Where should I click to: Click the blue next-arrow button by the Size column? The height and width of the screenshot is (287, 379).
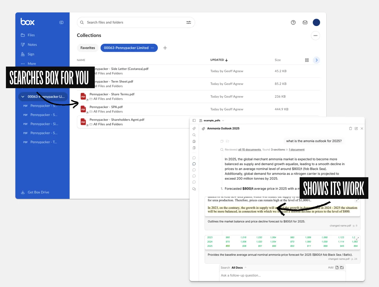coord(317,60)
